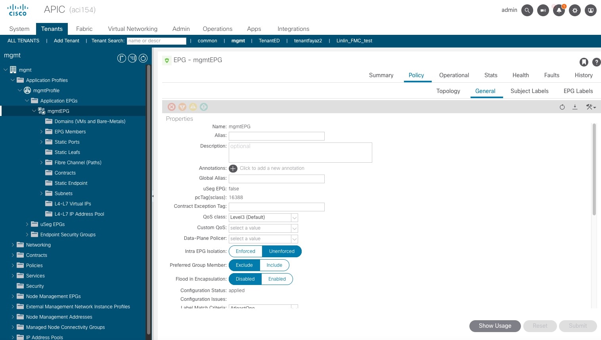Open the settings gear menu
The width and height of the screenshot is (601, 340).
(575, 10)
